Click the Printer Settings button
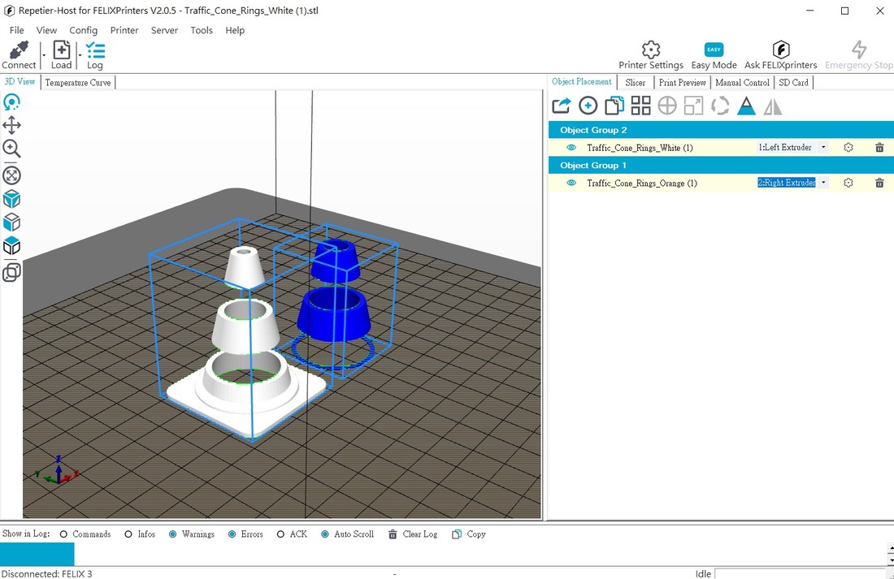Viewport: 894px width, 579px height. 650,54
